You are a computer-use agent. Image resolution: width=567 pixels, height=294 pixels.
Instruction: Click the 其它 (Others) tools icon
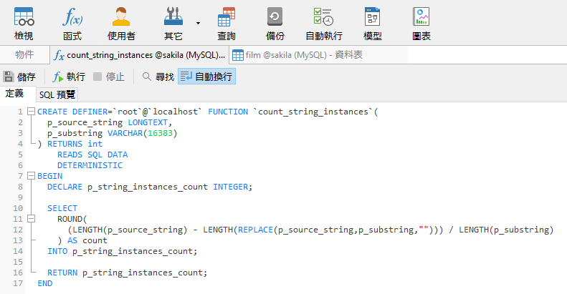(x=173, y=23)
